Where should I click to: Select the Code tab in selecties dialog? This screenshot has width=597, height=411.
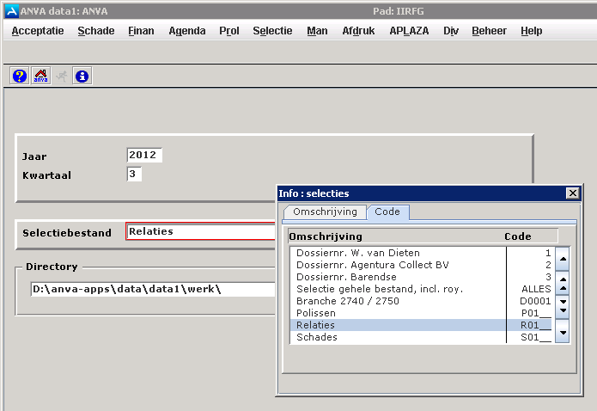pos(387,212)
